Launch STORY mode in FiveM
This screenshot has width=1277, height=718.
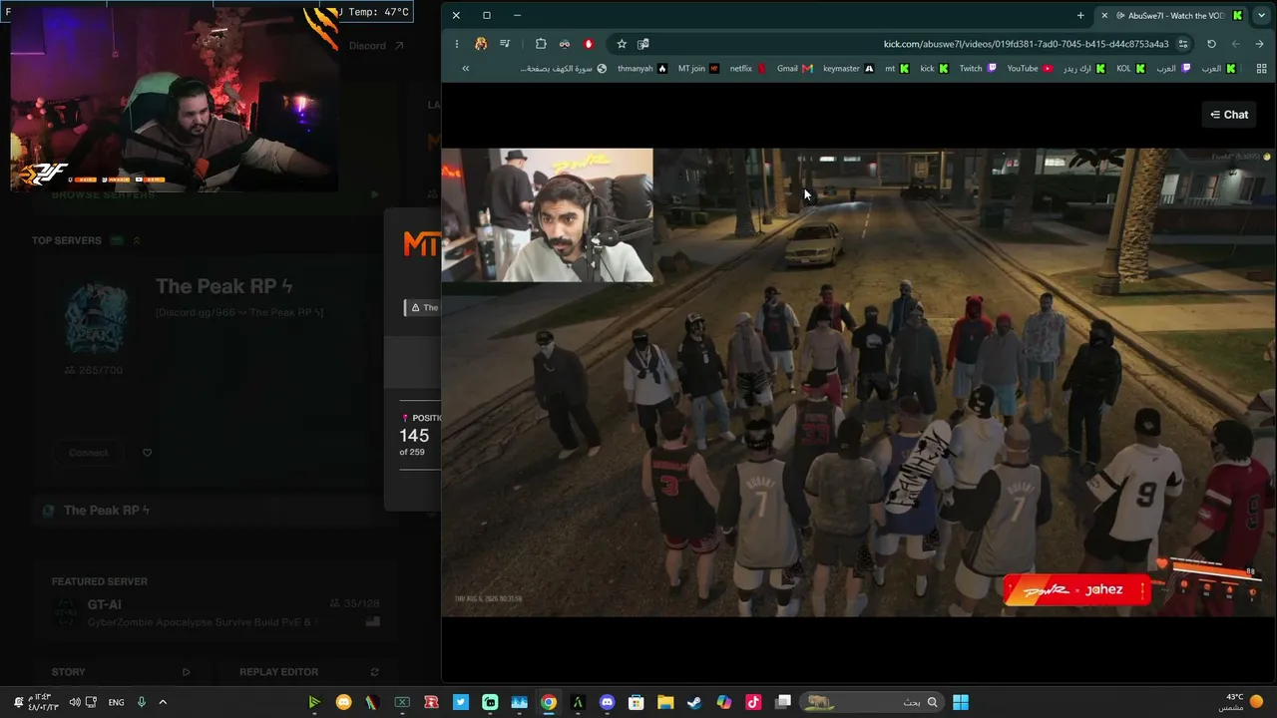point(120,672)
